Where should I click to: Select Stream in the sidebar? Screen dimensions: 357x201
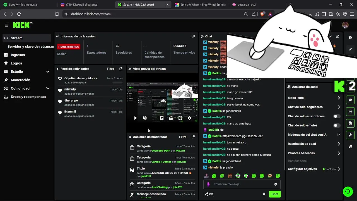(27, 38)
